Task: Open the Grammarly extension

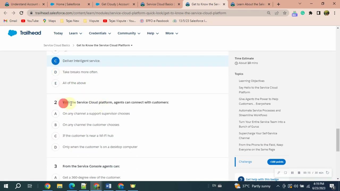Action: click(x=303, y=13)
